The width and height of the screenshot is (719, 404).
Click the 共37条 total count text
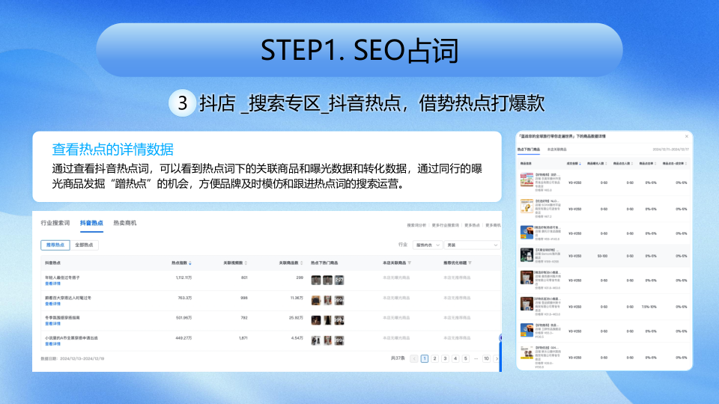click(398, 358)
